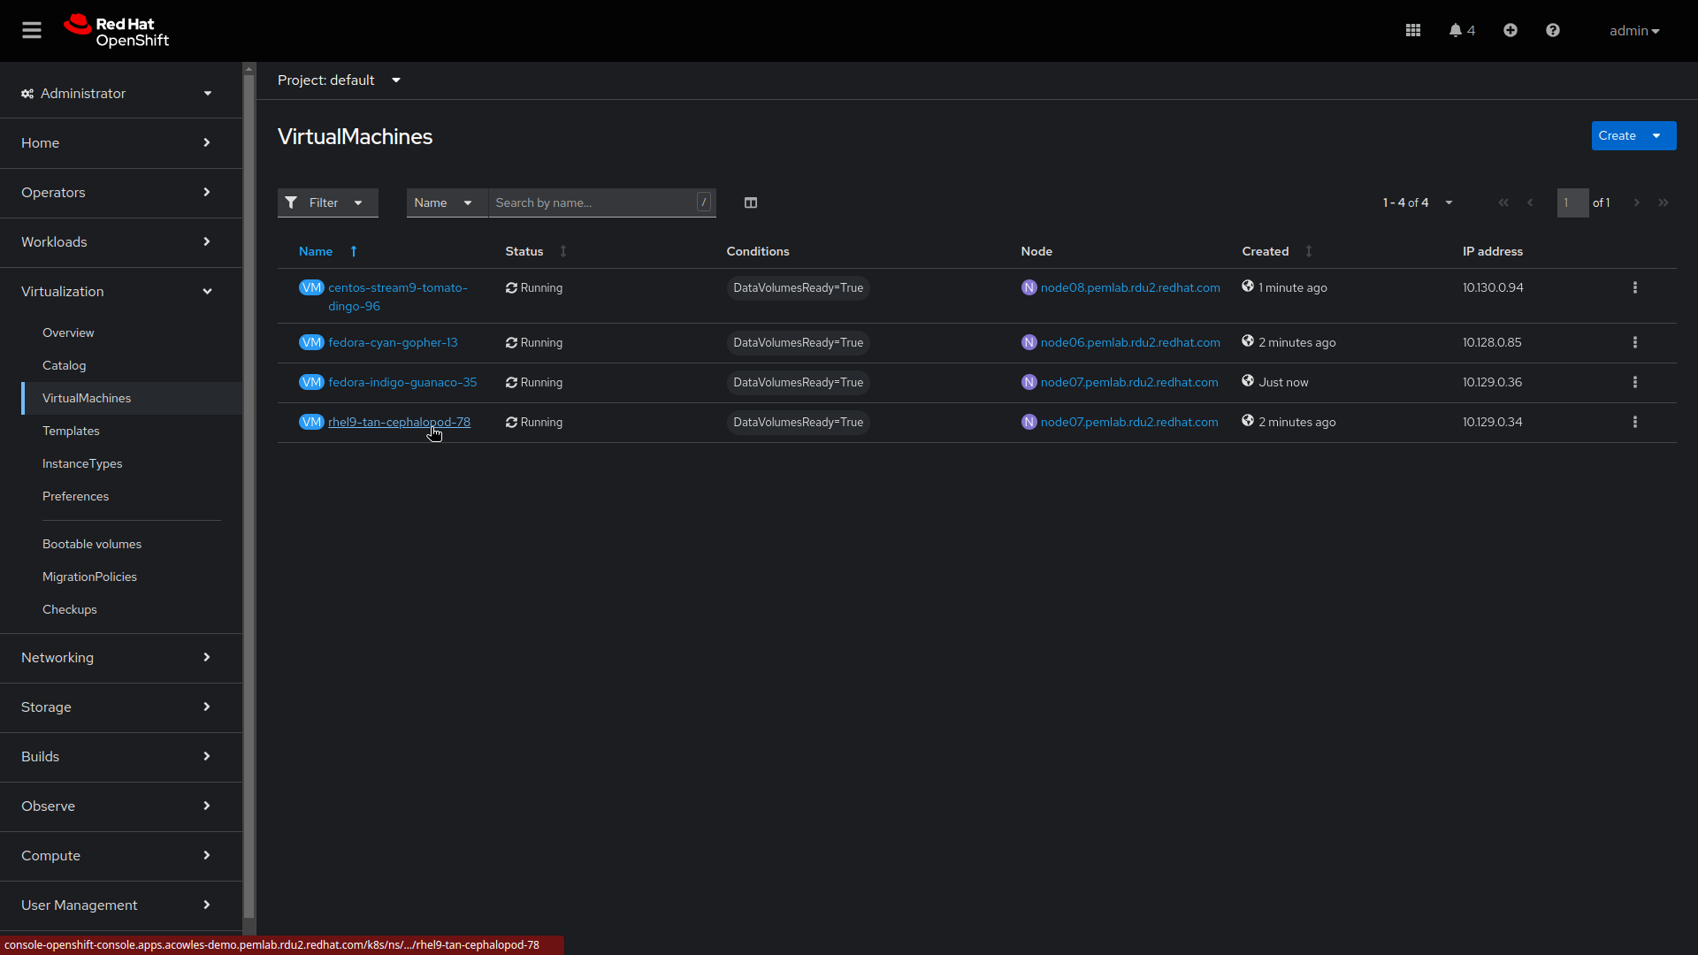Open the help question mark icon
Viewport: 1698px width, 955px height.
(1553, 29)
